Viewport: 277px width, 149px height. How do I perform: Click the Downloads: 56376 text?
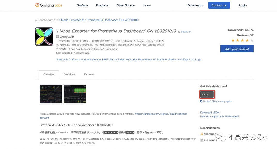241,30
